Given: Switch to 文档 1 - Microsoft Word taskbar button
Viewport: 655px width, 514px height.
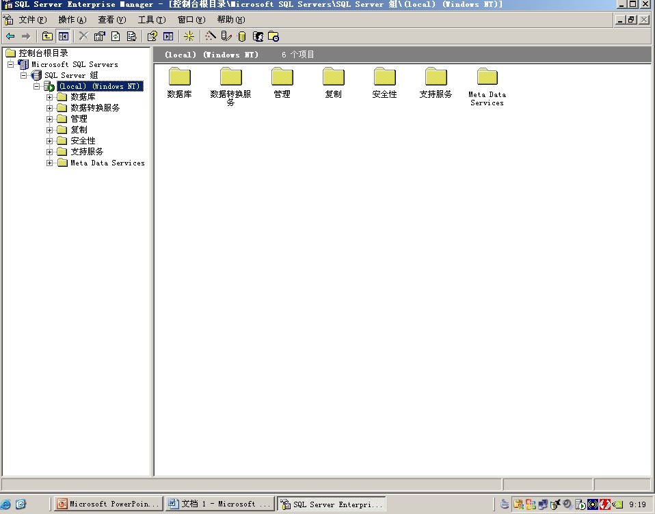Looking at the screenshot, I should pyautogui.click(x=219, y=504).
